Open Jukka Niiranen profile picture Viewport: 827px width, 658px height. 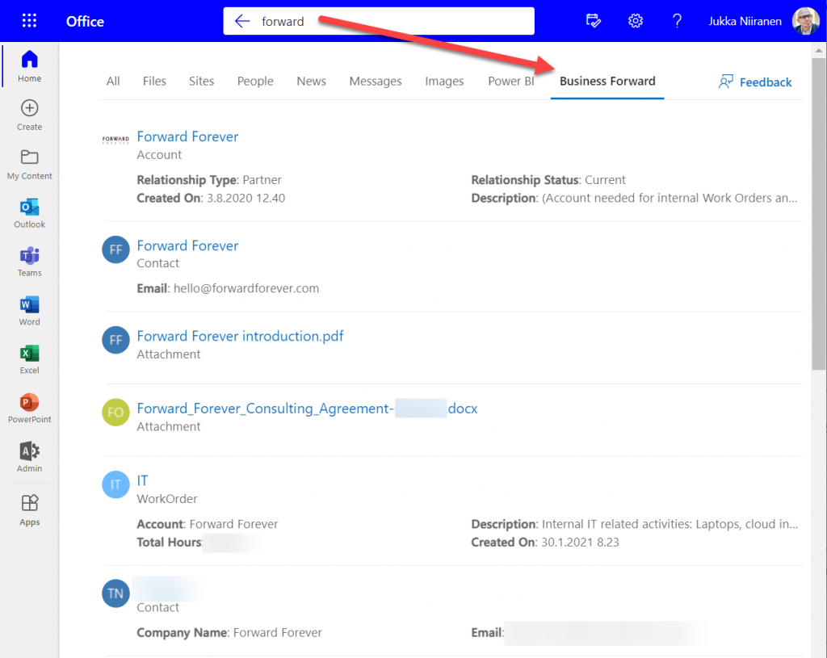[x=805, y=21]
